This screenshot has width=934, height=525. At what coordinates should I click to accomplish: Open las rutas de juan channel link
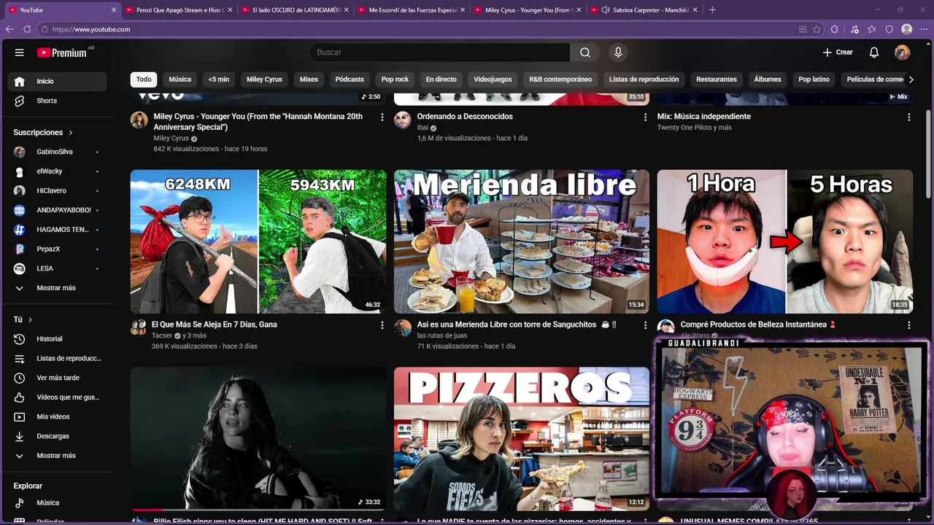(441, 335)
